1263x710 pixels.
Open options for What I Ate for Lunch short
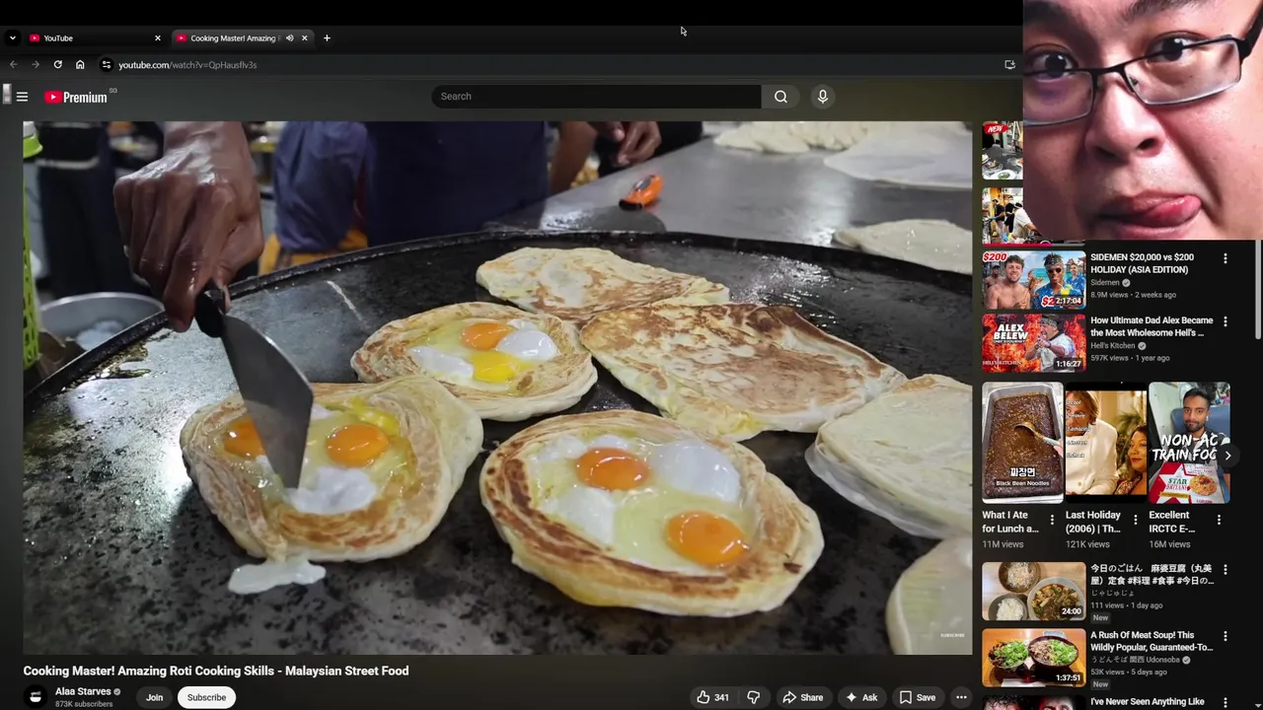point(1052,520)
